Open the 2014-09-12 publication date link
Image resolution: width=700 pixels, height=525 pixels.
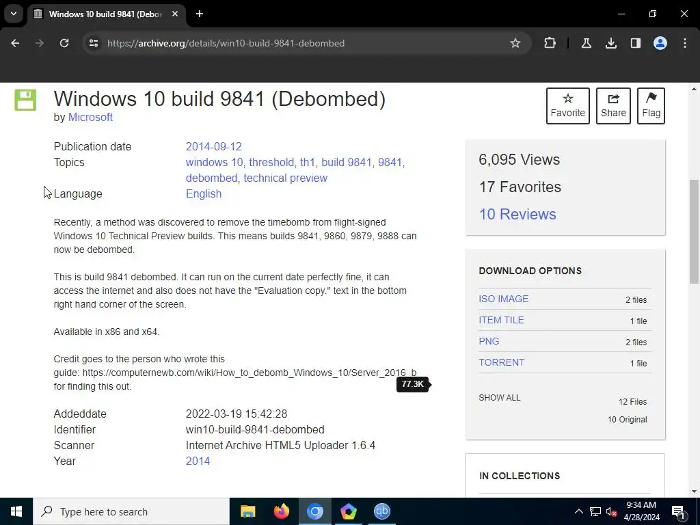(x=213, y=146)
